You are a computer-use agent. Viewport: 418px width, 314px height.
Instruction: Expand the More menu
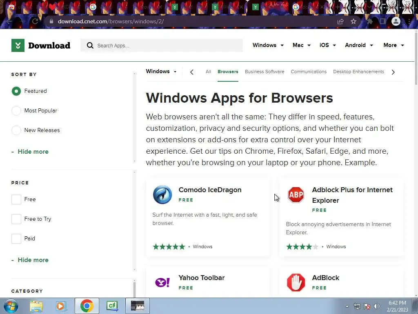point(394,45)
